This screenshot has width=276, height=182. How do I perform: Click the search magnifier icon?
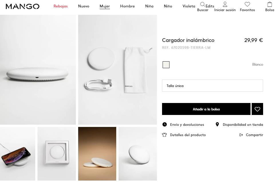point(202,4)
